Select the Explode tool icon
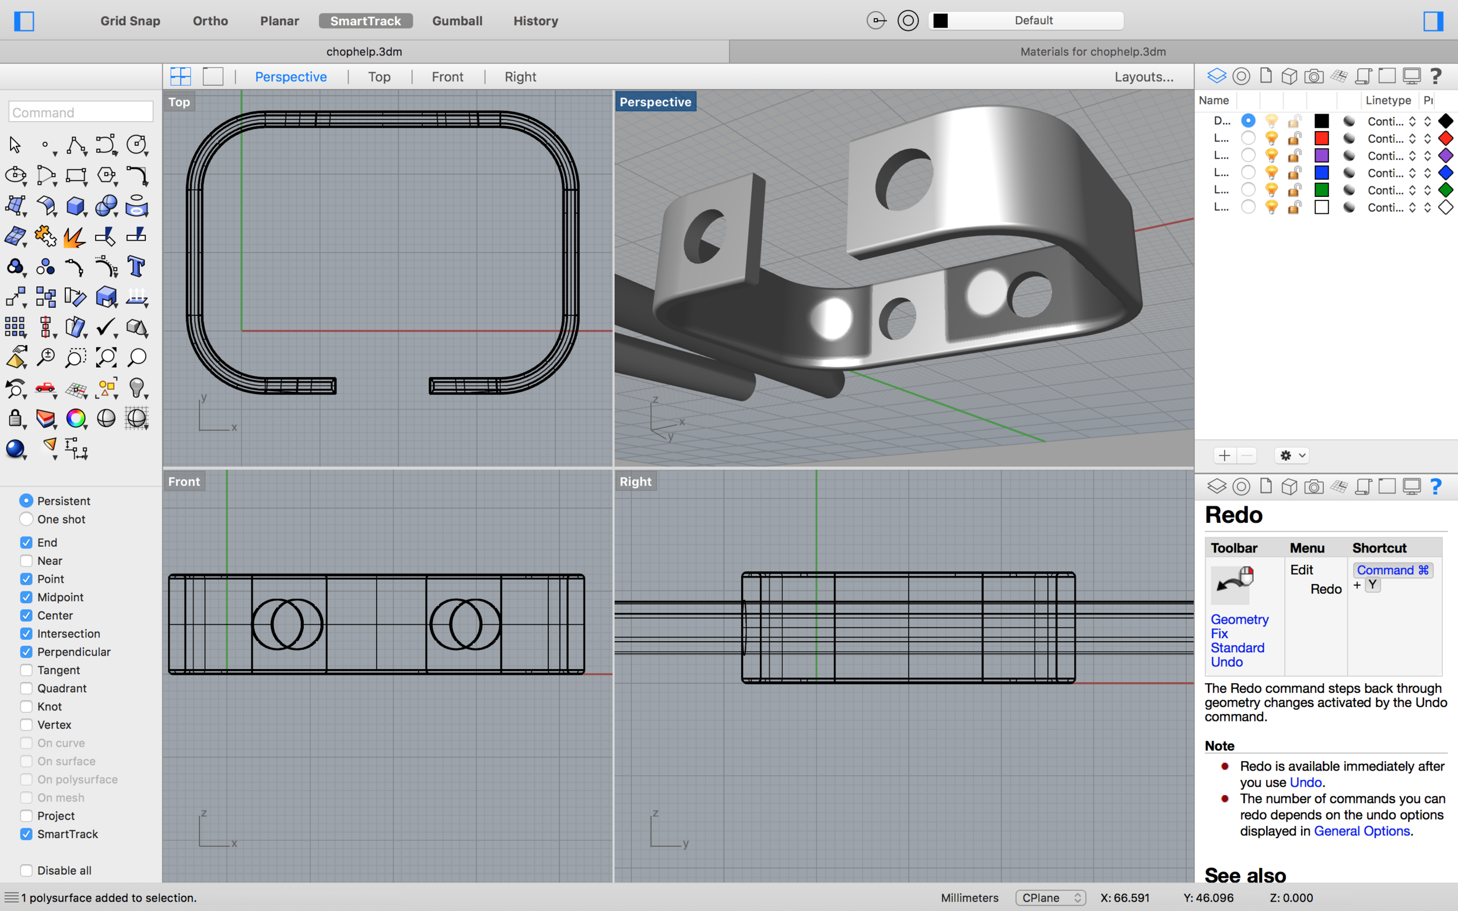 pyautogui.click(x=76, y=236)
